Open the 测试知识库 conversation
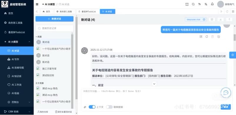The width and height of the screenshot is (236, 115). coord(53,75)
